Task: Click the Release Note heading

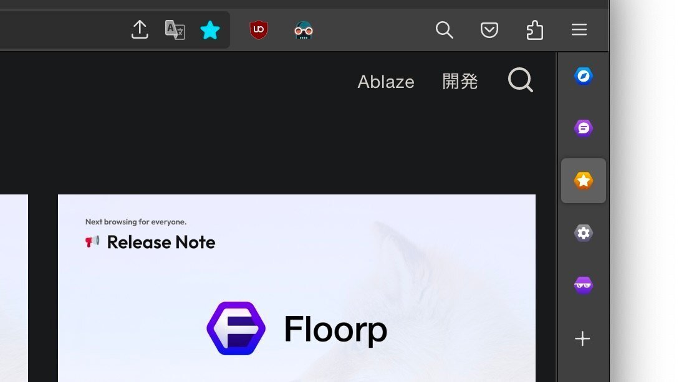Action: point(161,242)
